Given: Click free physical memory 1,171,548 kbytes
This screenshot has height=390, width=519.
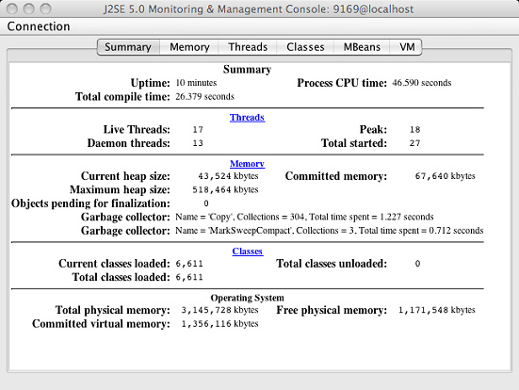Looking at the screenshot, I should (437, 310).
